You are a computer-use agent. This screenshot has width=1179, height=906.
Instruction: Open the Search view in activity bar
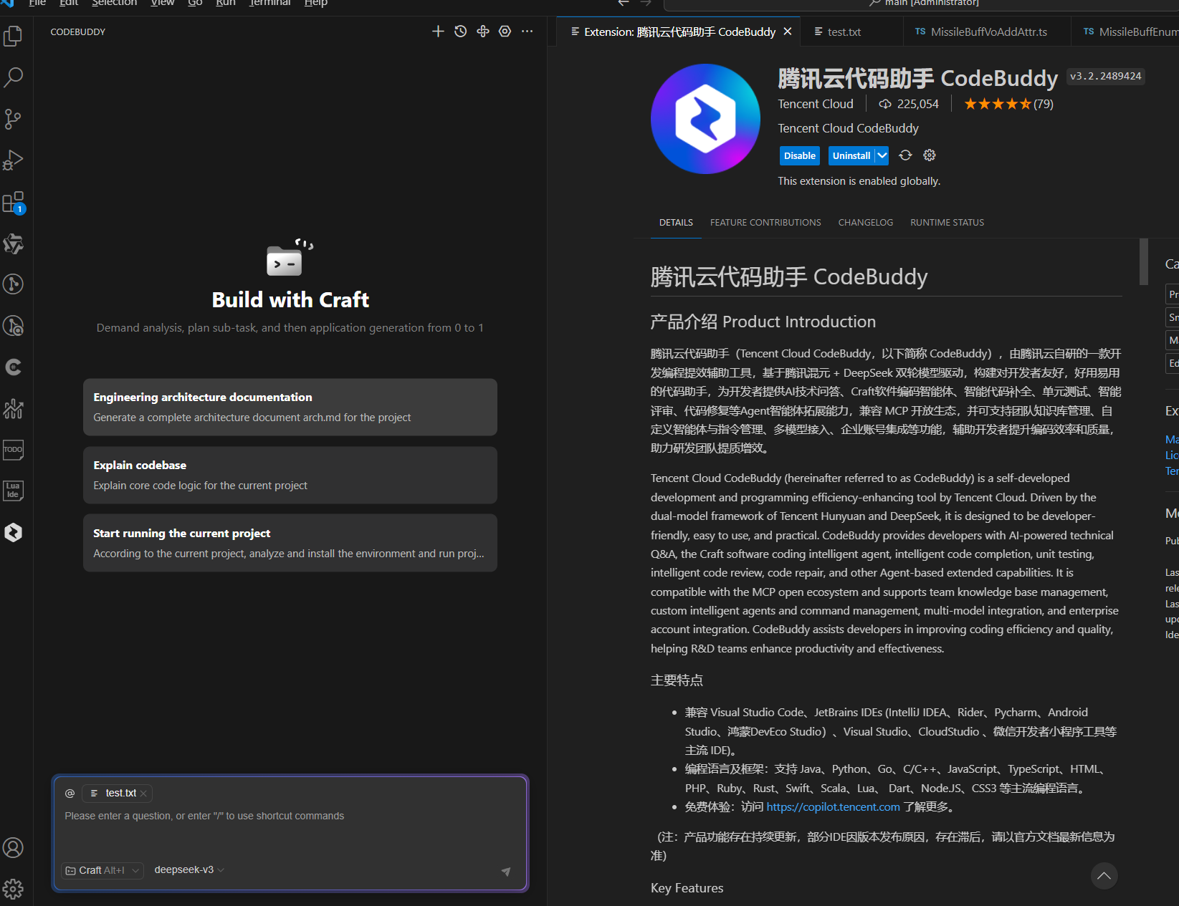[x=14, y=77]
